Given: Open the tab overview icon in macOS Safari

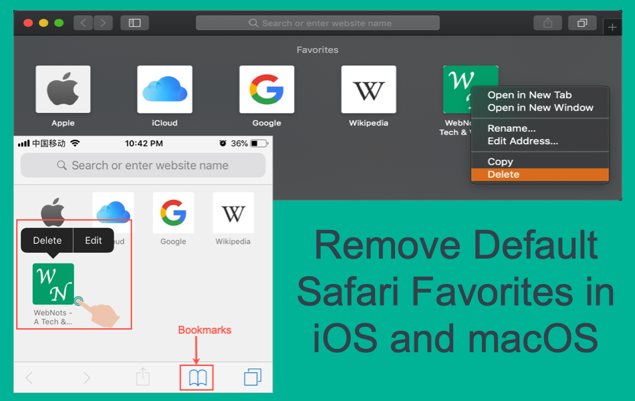Looking at the screenshot, I should [582, 23].
